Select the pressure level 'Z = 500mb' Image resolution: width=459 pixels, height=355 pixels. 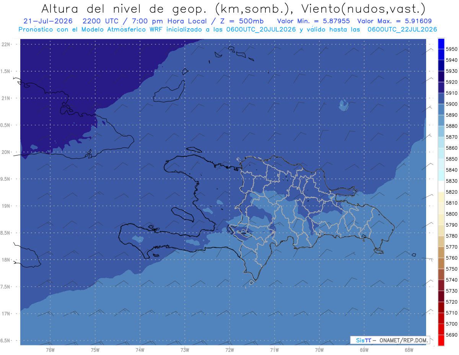[242, 21]
